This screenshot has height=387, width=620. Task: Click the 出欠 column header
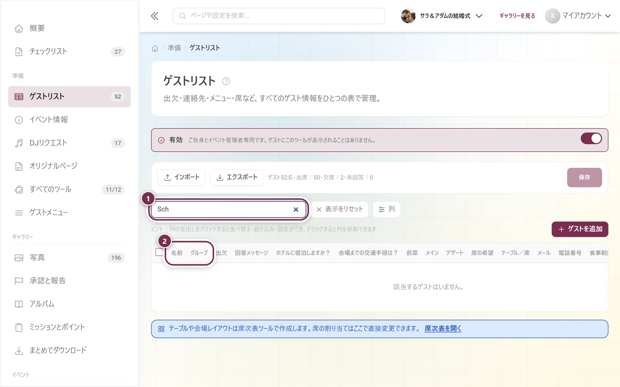[221, 253]
